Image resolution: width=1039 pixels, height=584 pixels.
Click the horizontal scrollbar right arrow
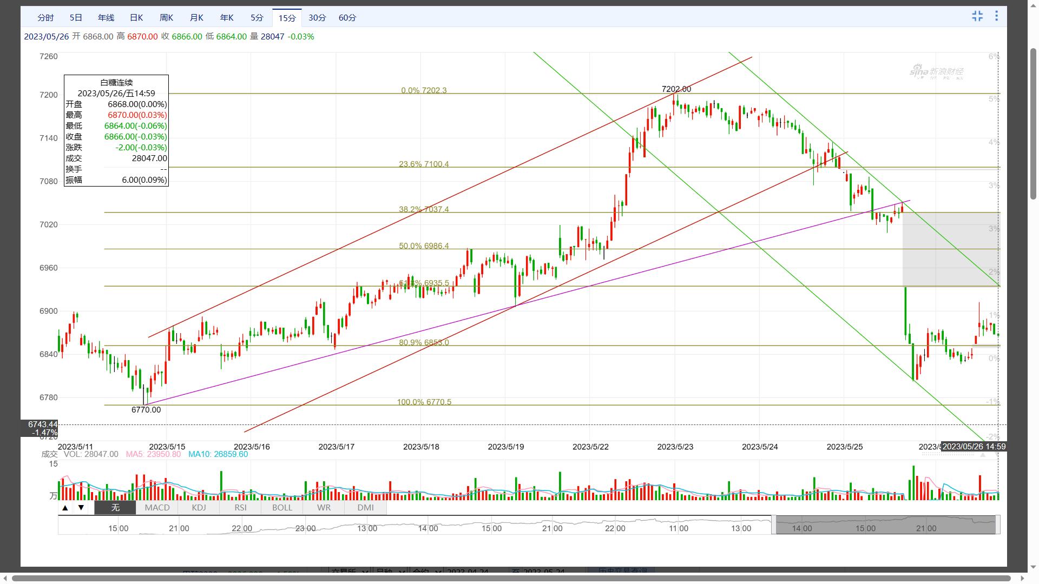tap(1022, 579)
